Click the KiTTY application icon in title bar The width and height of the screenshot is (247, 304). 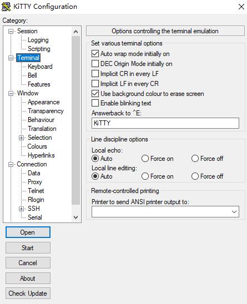point(6,7)
